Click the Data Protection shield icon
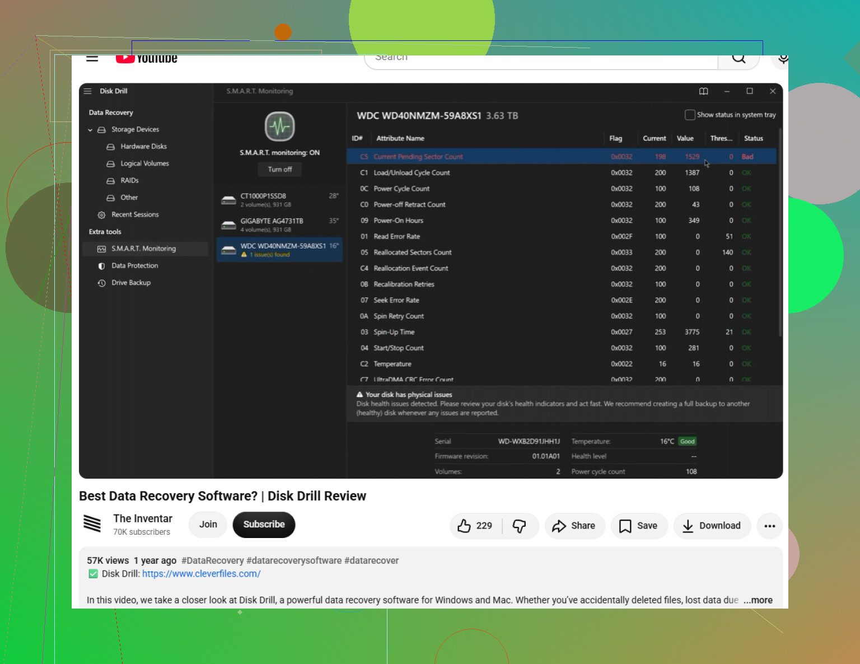The height and width of the screenshot is (664, 860). (101, 266)
